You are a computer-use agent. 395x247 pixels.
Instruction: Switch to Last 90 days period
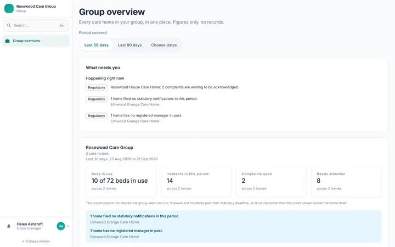129,45
